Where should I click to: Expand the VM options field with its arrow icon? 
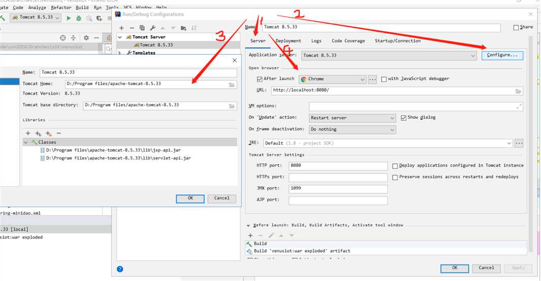(x=519, y=107)
